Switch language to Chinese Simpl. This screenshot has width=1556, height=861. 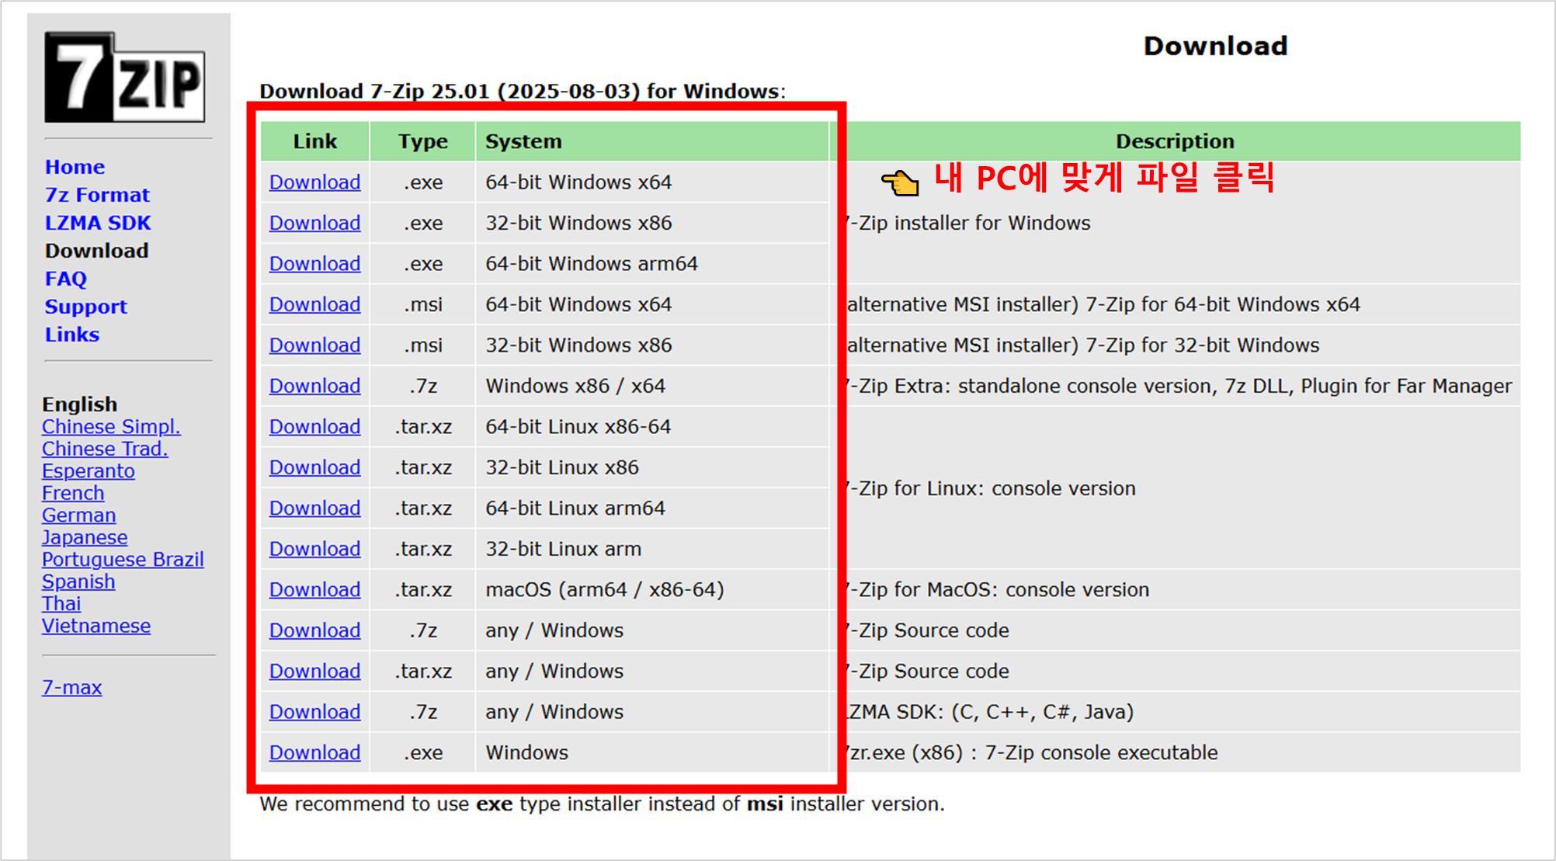(x=111, y=427)
